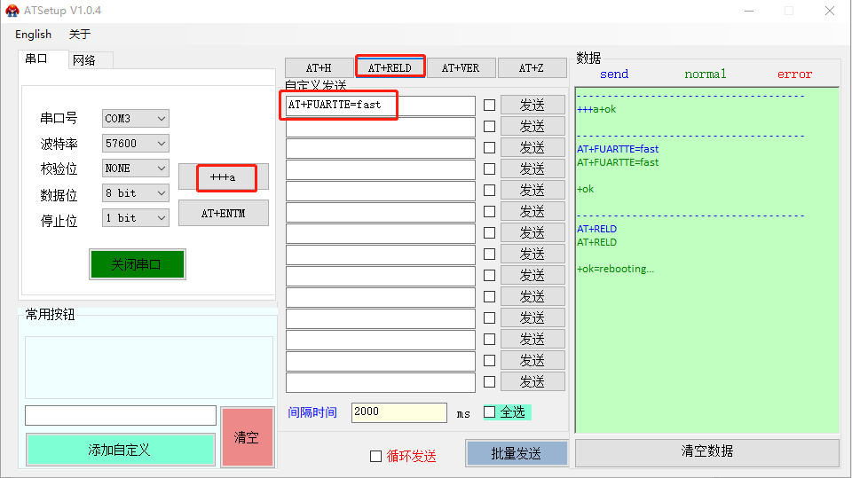Click the AT+ENTM button
Screen dimensions: 852x478
(223, 213)
